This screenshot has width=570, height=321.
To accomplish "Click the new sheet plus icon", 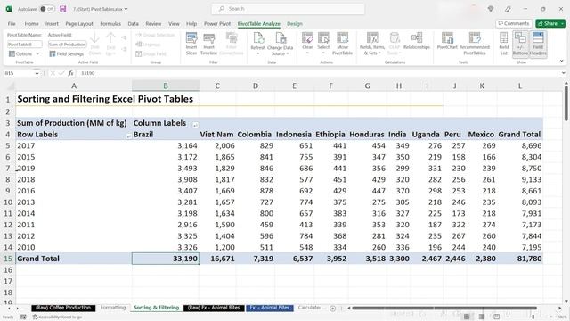I will point(332,309).
